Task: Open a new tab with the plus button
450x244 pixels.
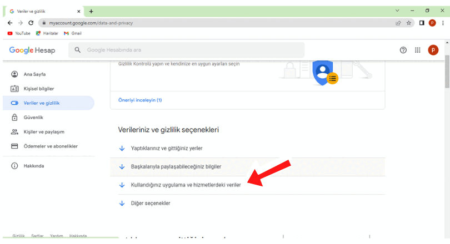Action: click(x=91, y=12)
